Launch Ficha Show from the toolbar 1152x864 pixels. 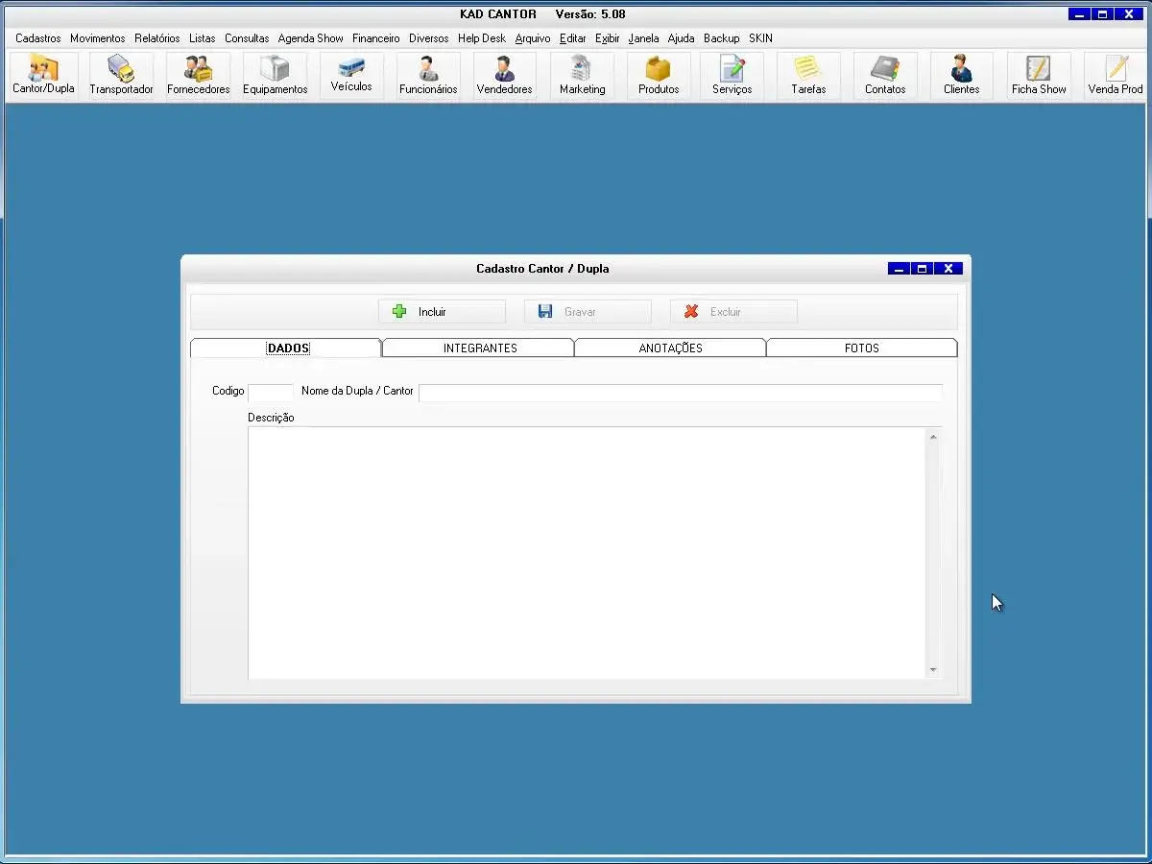click(x=1039, y=75)
